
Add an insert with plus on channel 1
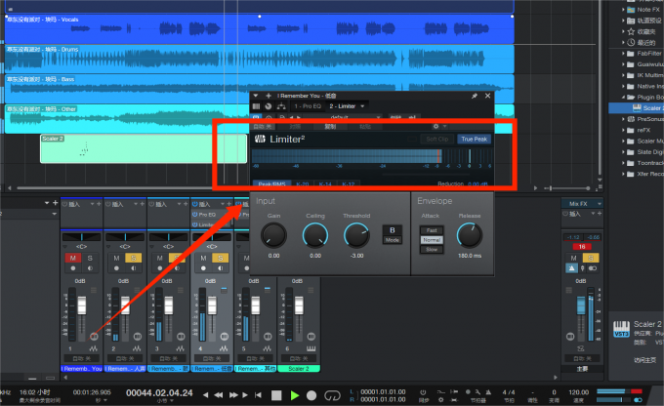[99, 204]
